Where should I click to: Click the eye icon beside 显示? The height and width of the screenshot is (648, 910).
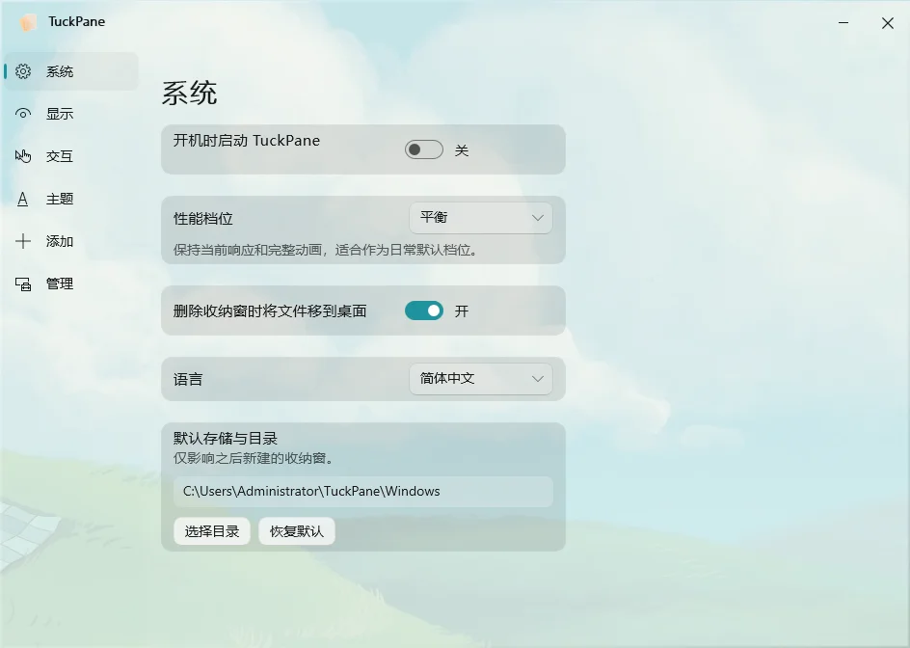(x=22, y=113)
